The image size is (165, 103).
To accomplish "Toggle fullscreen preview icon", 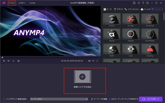I will 97,61.
